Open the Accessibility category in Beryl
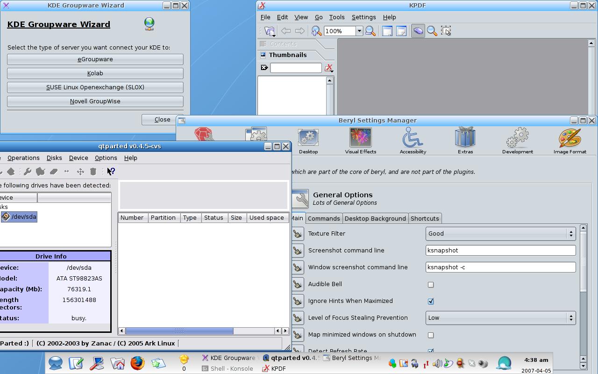598x374 pixels. coord(413,141)
